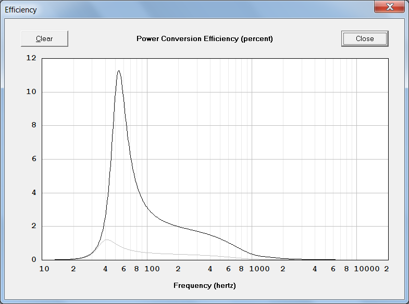
Task: Click the peak of the black efficiency curve
Action: point(119,71)
